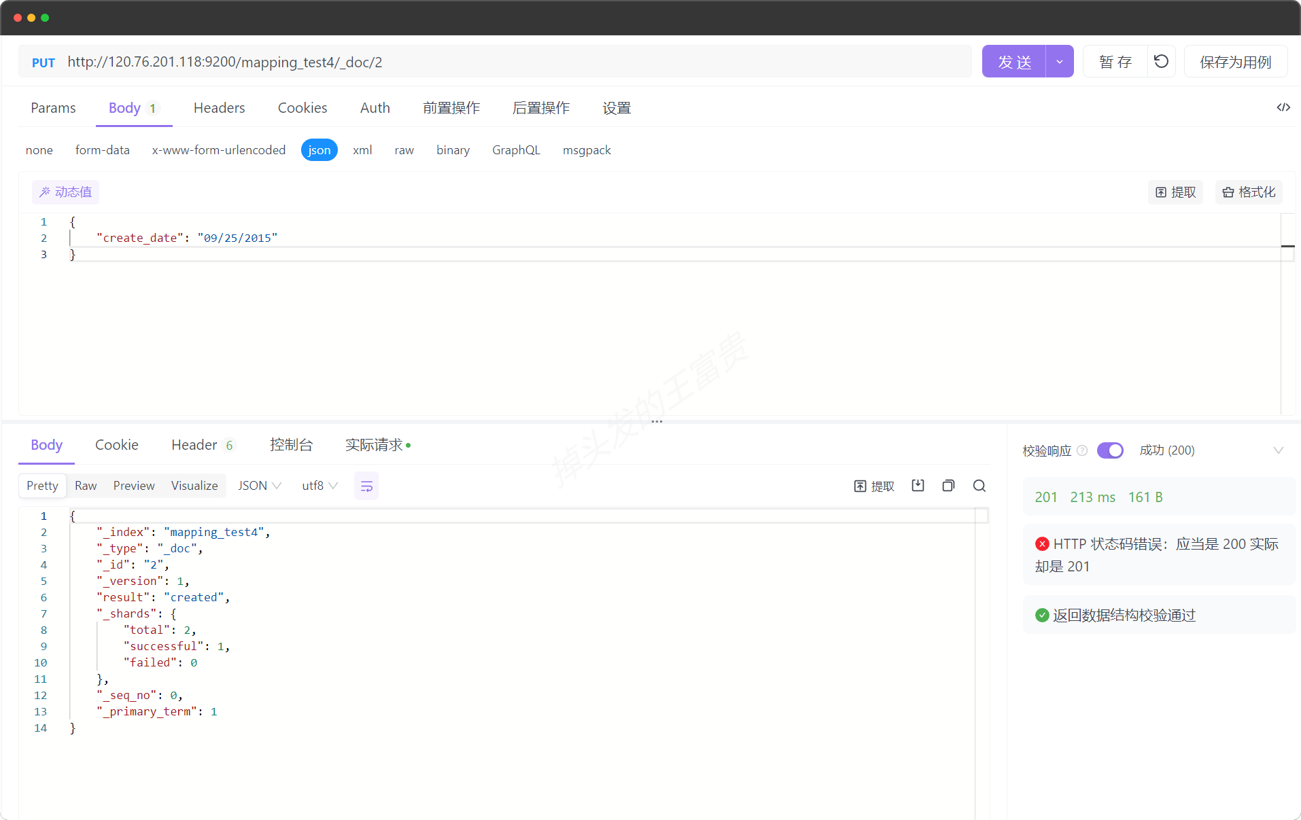The width and height of the screenshot is (1301, 820).
Task: Select the Pretty response view
Action: (x=42, y=486)
